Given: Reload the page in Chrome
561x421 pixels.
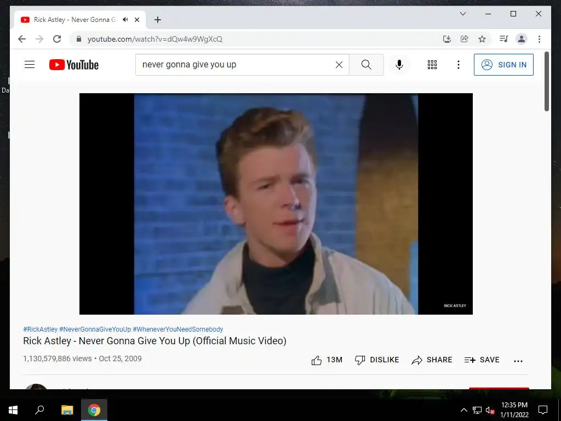Looking at the screenshot, I should tap(57, 39).
